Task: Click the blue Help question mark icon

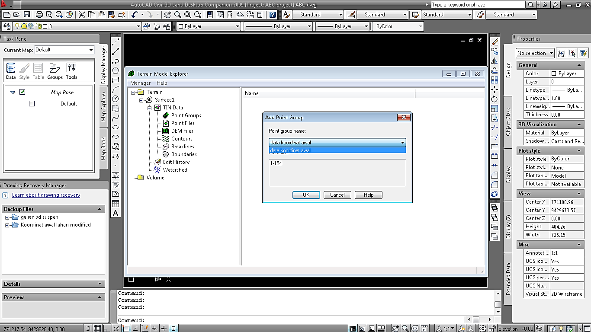Action: (x=273, y=15)
